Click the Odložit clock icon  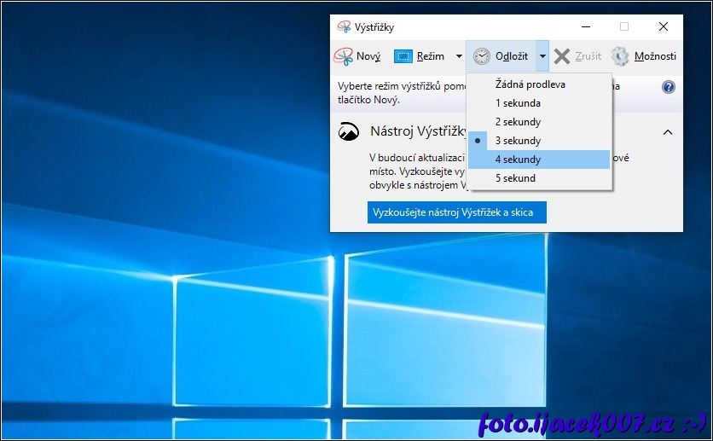(482, 56)
